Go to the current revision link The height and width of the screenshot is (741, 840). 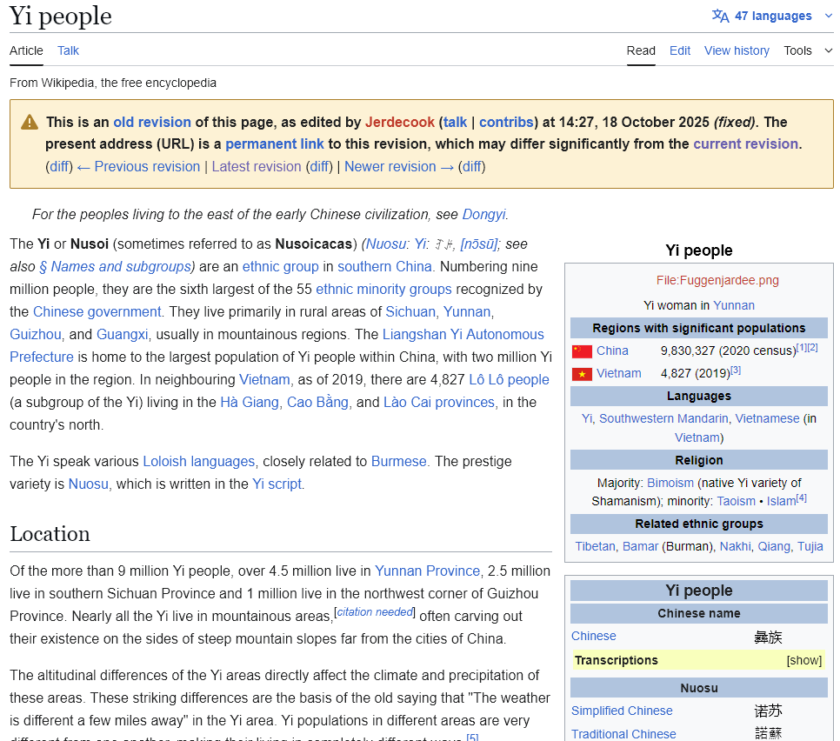click(x=746, y=144)
